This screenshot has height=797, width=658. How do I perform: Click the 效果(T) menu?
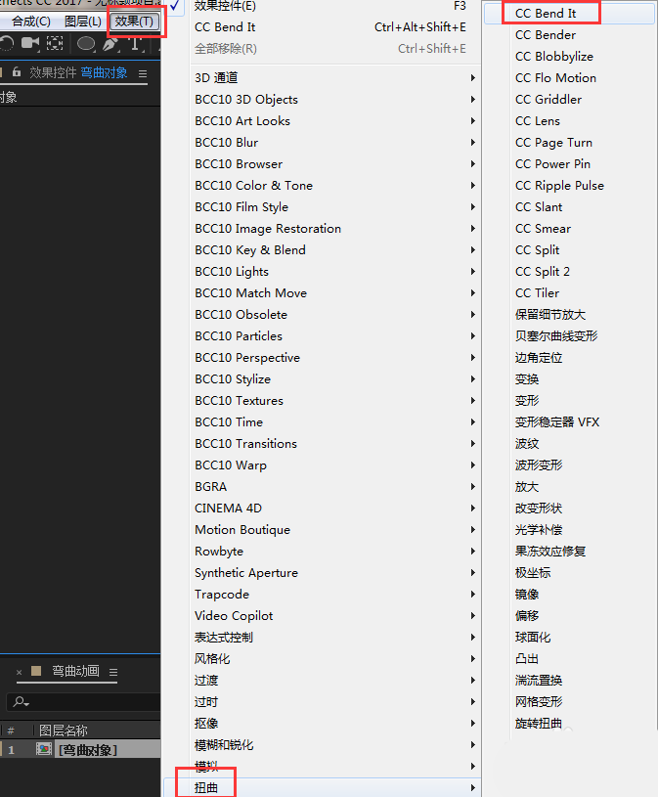[134, 22]
